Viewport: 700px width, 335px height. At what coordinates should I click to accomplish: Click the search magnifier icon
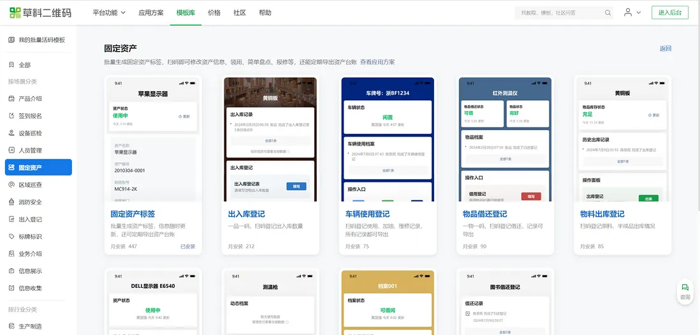[608, 13]
